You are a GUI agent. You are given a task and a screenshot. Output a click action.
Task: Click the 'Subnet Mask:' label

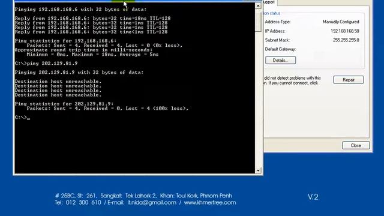point(277,40)
